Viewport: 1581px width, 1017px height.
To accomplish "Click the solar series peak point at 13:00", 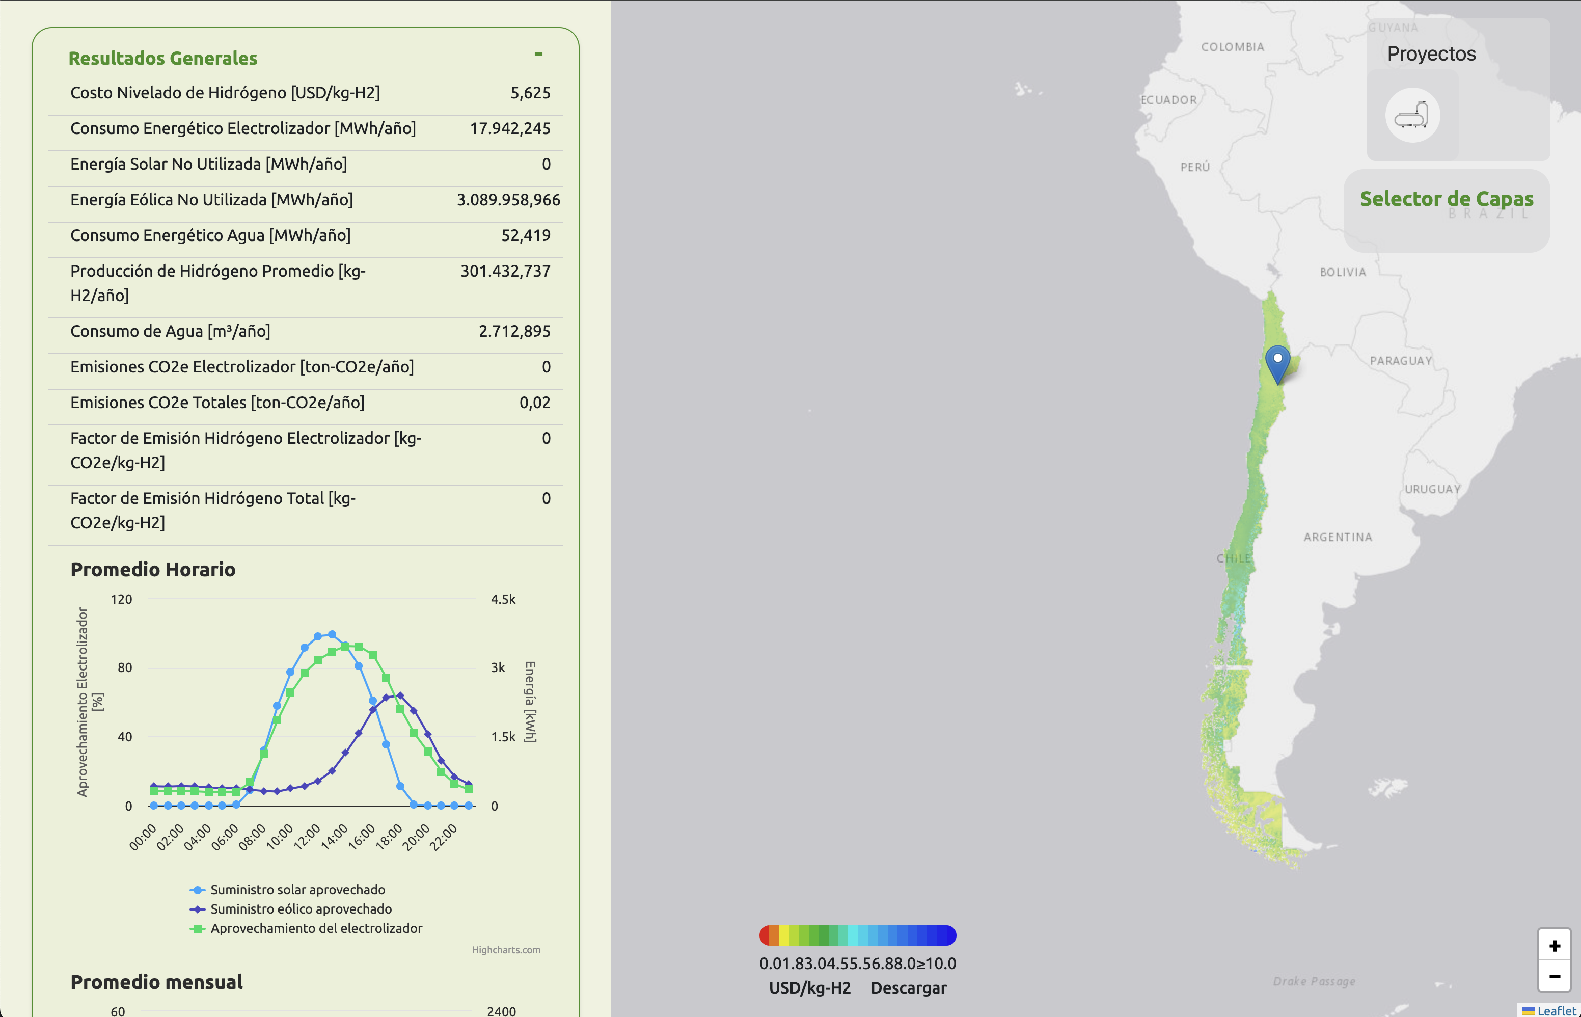I will click(x=332, y=634).
